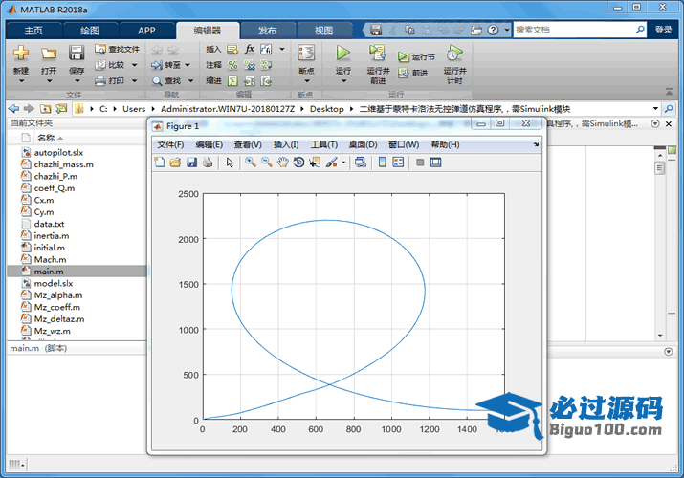Toggle the Edit Plot arrow tool
The image size is (684, 478).
click(x=230, y=163)
